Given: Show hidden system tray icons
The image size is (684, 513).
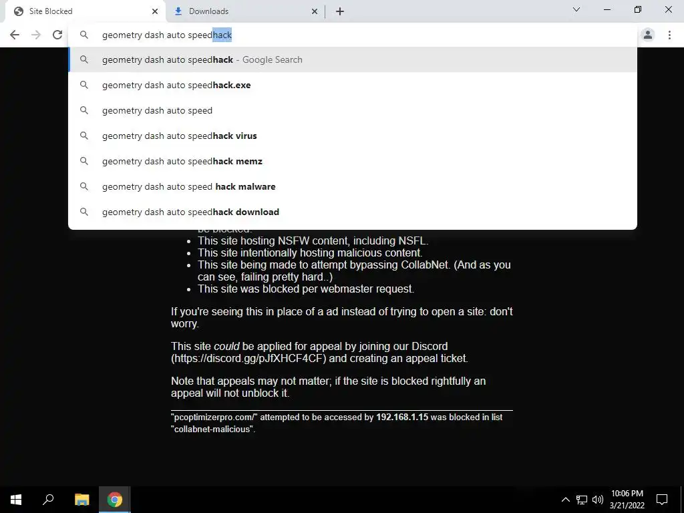Looking at the screenshot, I should click(565, 500).
